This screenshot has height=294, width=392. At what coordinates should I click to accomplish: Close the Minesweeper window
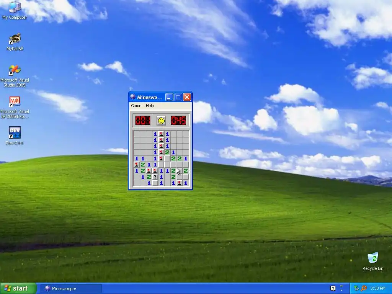187,97
